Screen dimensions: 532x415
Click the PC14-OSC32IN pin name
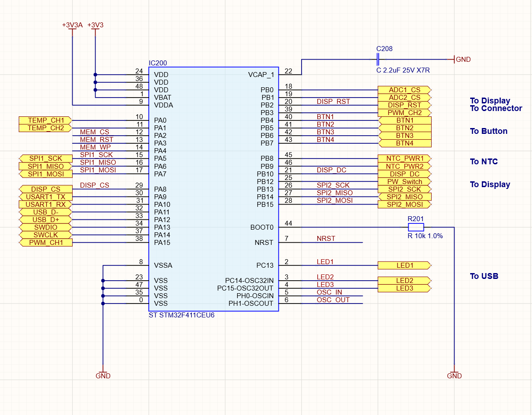(249, 281)
